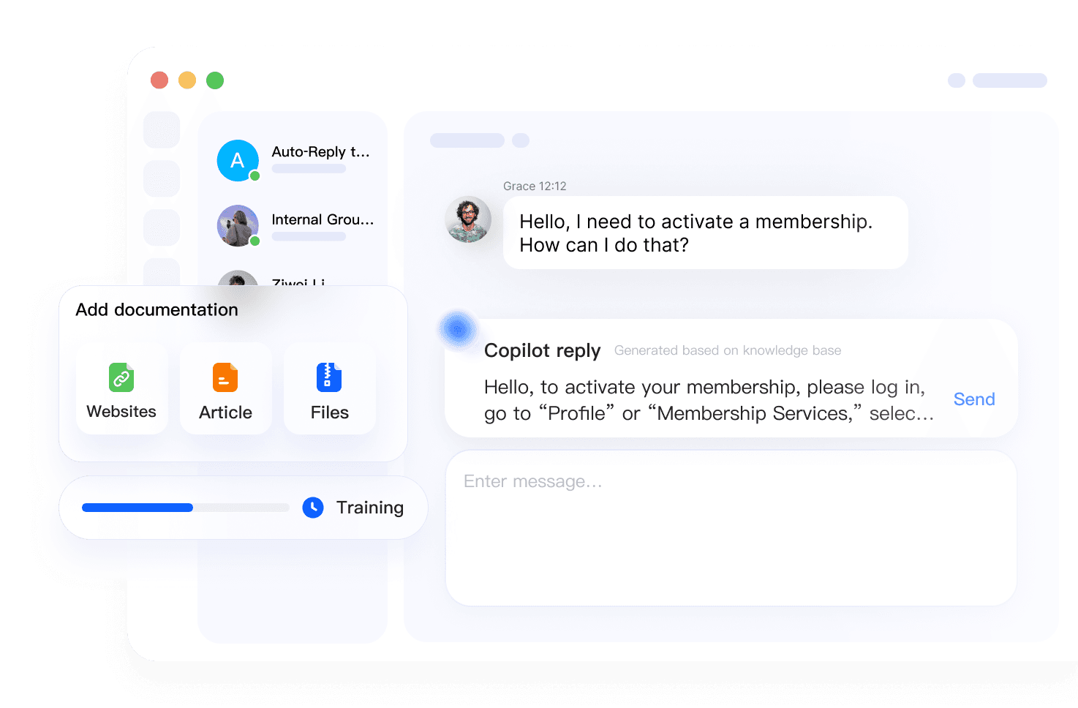Screen dimensions: 1078x708
Task: Click the blue Training clock icon
Action: 313,508
